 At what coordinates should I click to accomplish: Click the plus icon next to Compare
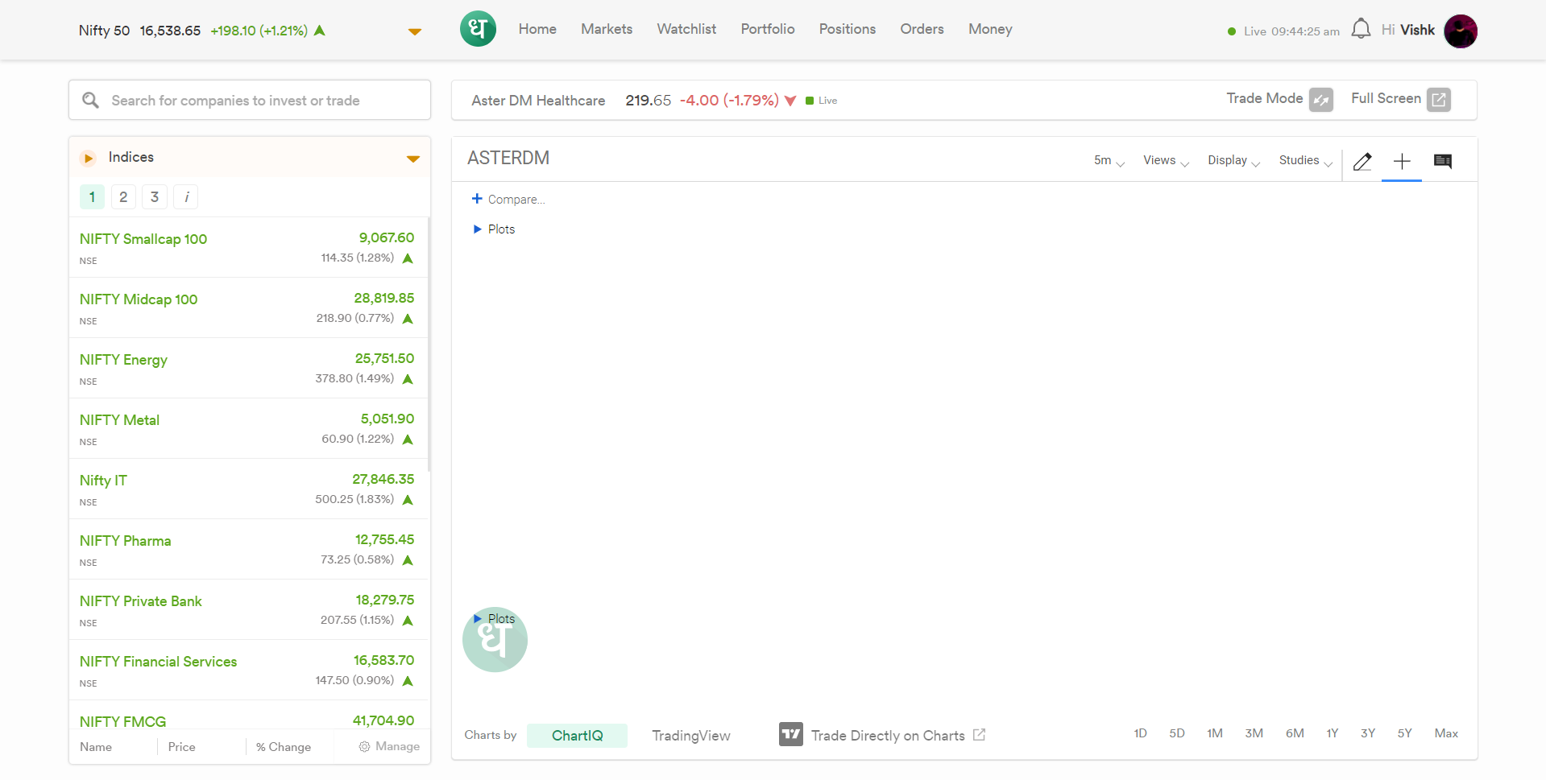477,199
